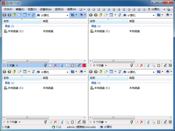
Task: Expand '1 对象' dropdown in top-left pane
Action: (x=17, y=65)
